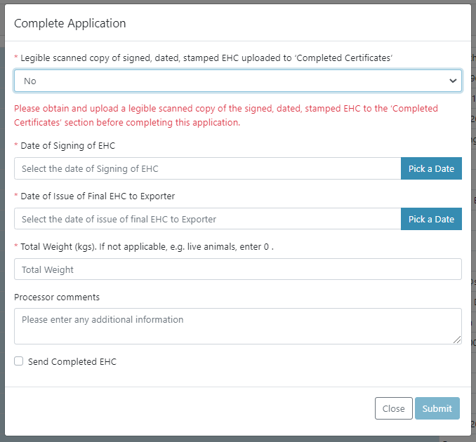This screenshot has height=442, width=476.
Task: Submit the Complete Application form
Action: pyautogui.click(x=437, y=408)
